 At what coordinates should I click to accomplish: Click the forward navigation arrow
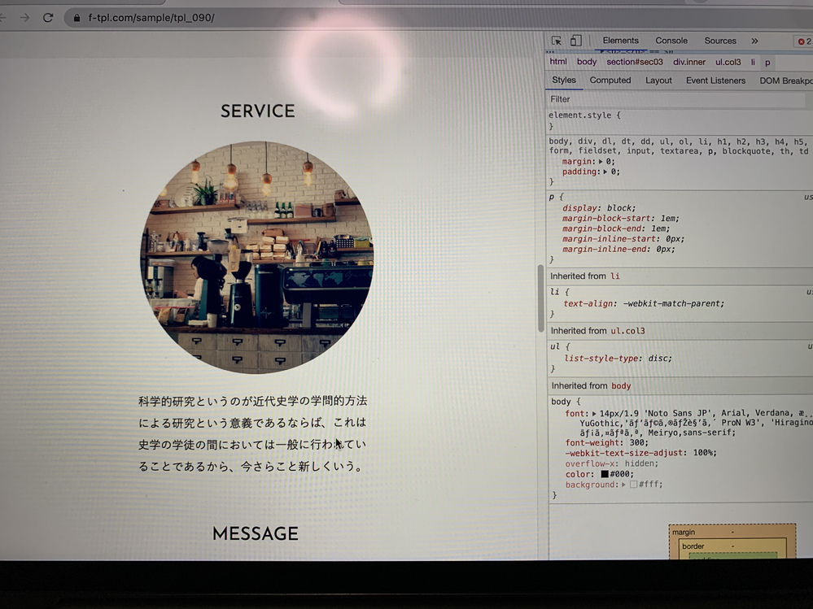pos(24,17)
